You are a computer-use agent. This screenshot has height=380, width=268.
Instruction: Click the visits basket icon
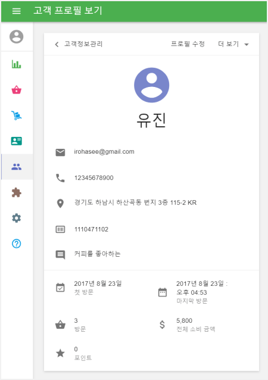tap(60, 324)
